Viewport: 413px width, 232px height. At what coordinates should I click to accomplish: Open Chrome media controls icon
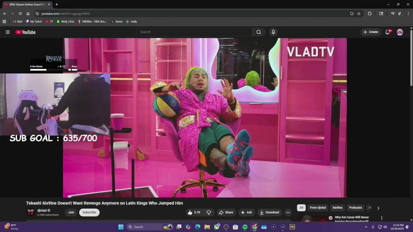393,14
